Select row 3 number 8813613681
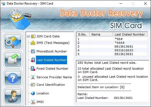 coord(112,47)
